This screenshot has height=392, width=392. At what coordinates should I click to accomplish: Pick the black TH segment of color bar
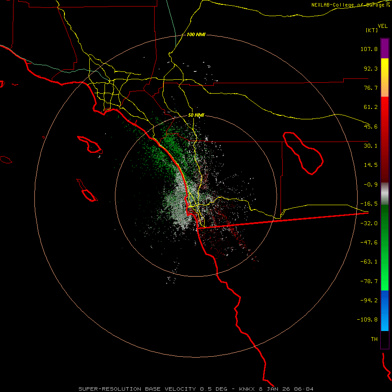385,340
